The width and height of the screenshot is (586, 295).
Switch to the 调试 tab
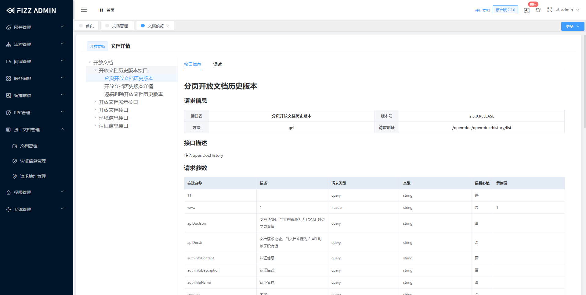click(218, 64)
